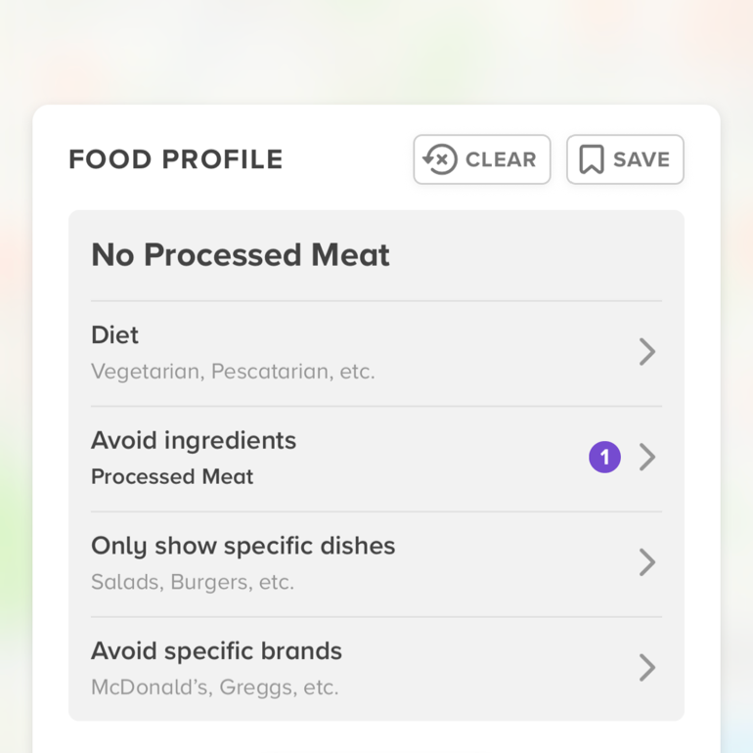Select the Avoid ingredients label
The height and width of the screenshot is (753, 753).
point(194,441)
